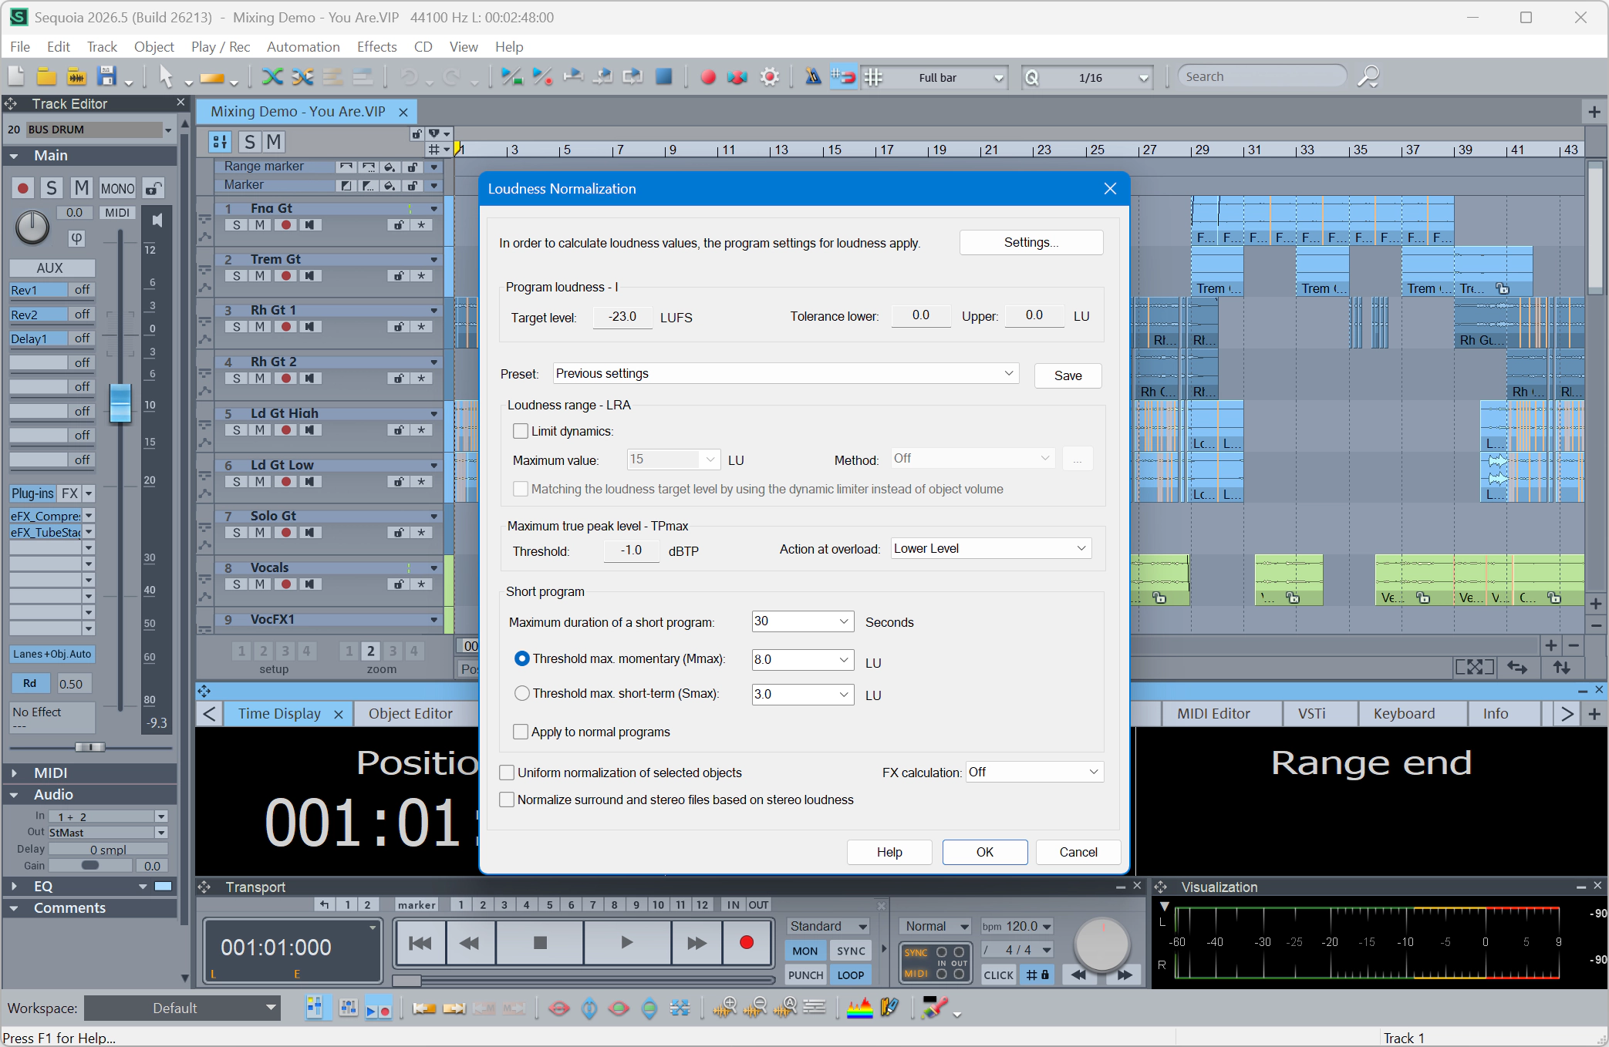The image size is (1609, 1047).
Task: Click the Play button in transport
Action: [626, 943]
